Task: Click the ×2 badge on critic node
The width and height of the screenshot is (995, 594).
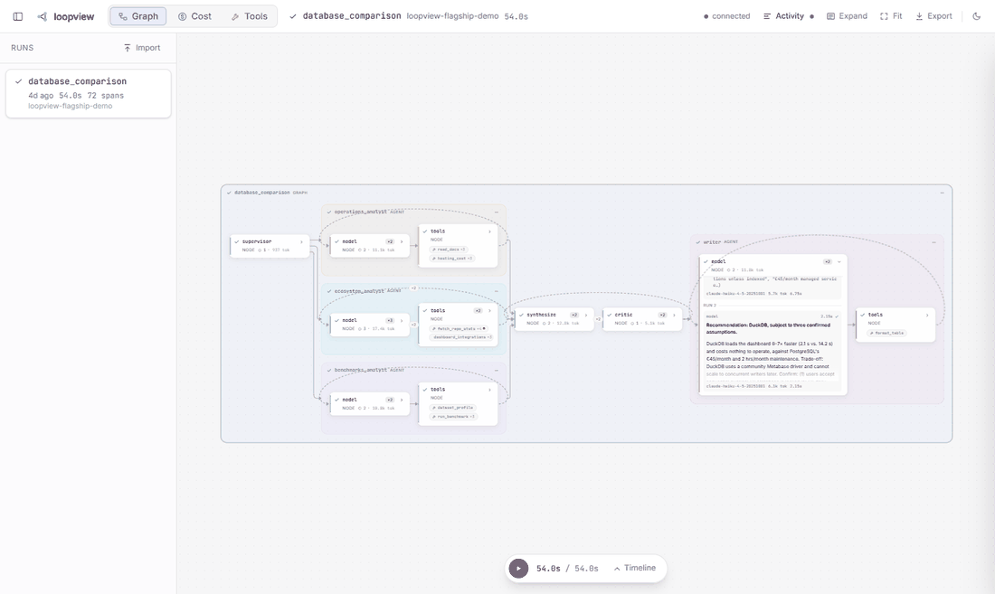Action: (x=662, y=315)
